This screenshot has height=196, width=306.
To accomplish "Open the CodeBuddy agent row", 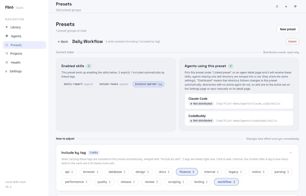I will [x=239, y=118].
